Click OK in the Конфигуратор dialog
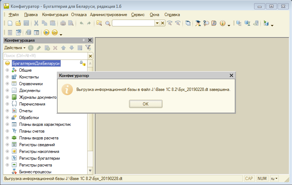Image resolution: width=292 pixels, height=185 pixels. (x=145, y=104)
